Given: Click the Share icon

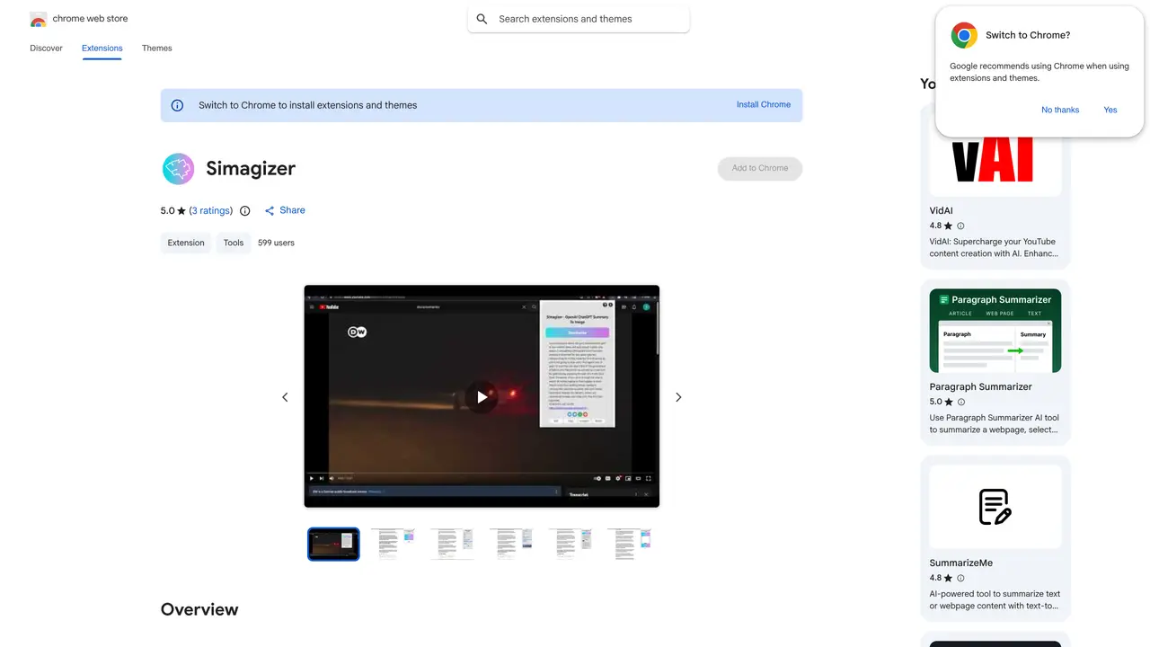Looking at the screenshot, I should (270, 211).
